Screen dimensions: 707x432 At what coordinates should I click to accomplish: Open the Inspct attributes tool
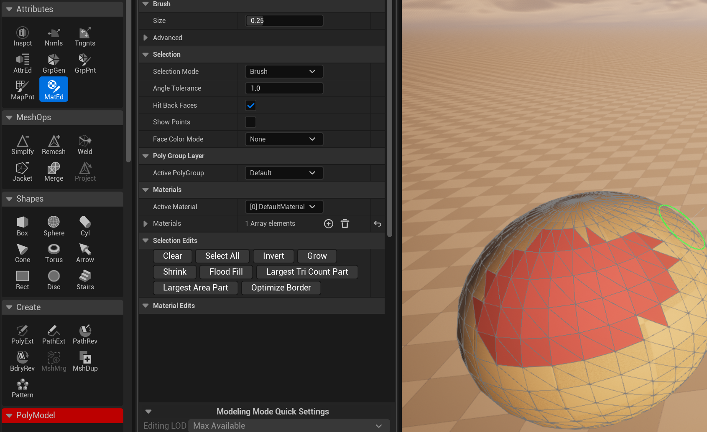22,36
